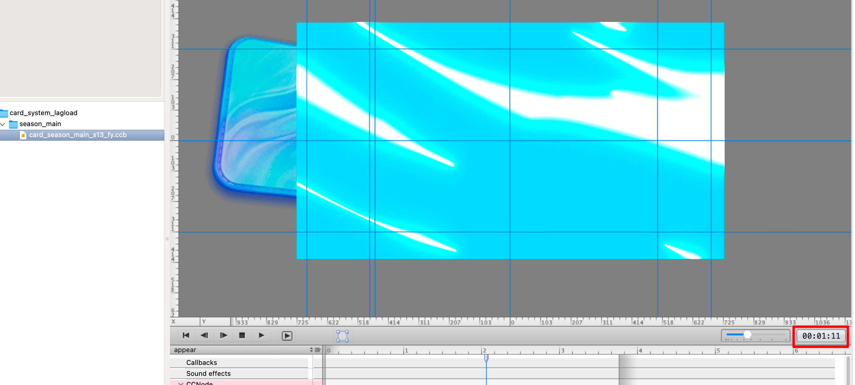Click the Callbacks track row
This screenshot has height=385, width=855.
coord(202,362)
